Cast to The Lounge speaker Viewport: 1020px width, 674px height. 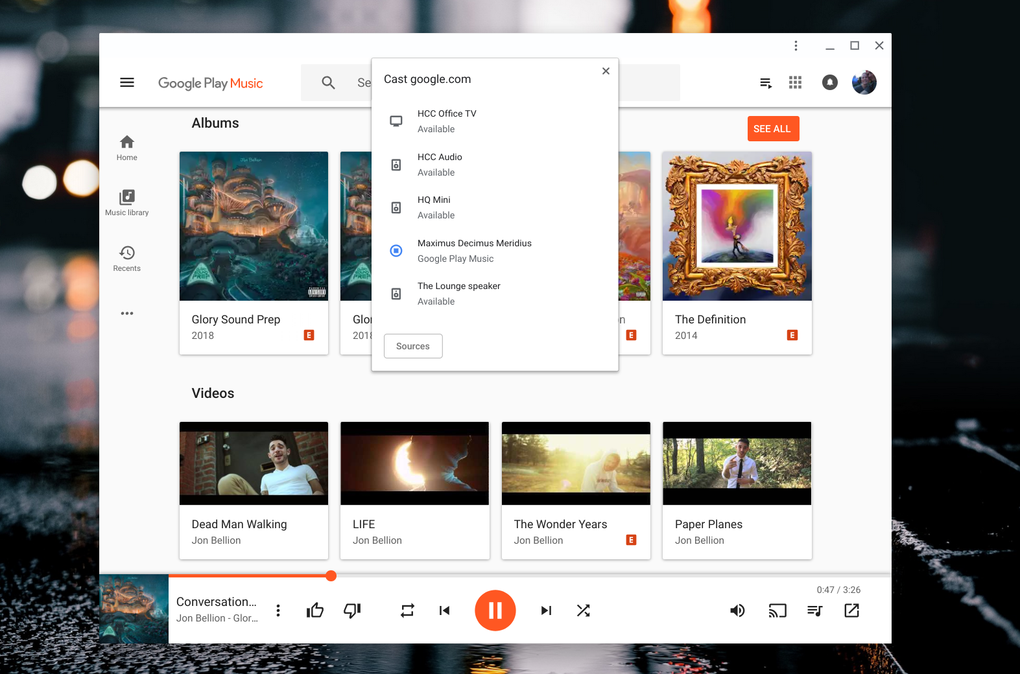[495, 294]
